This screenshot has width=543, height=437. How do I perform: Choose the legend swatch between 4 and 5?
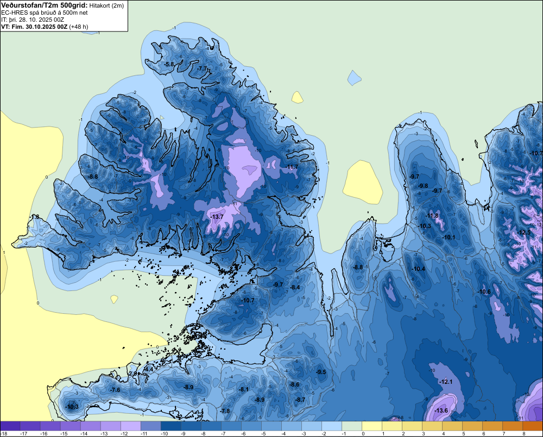(x=452, y=426)
